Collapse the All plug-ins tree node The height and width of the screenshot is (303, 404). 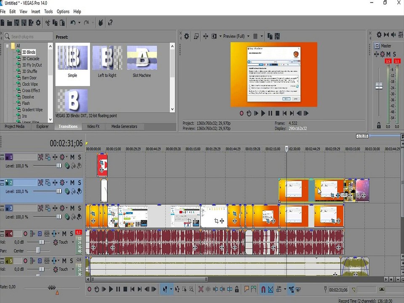(7, 46)
